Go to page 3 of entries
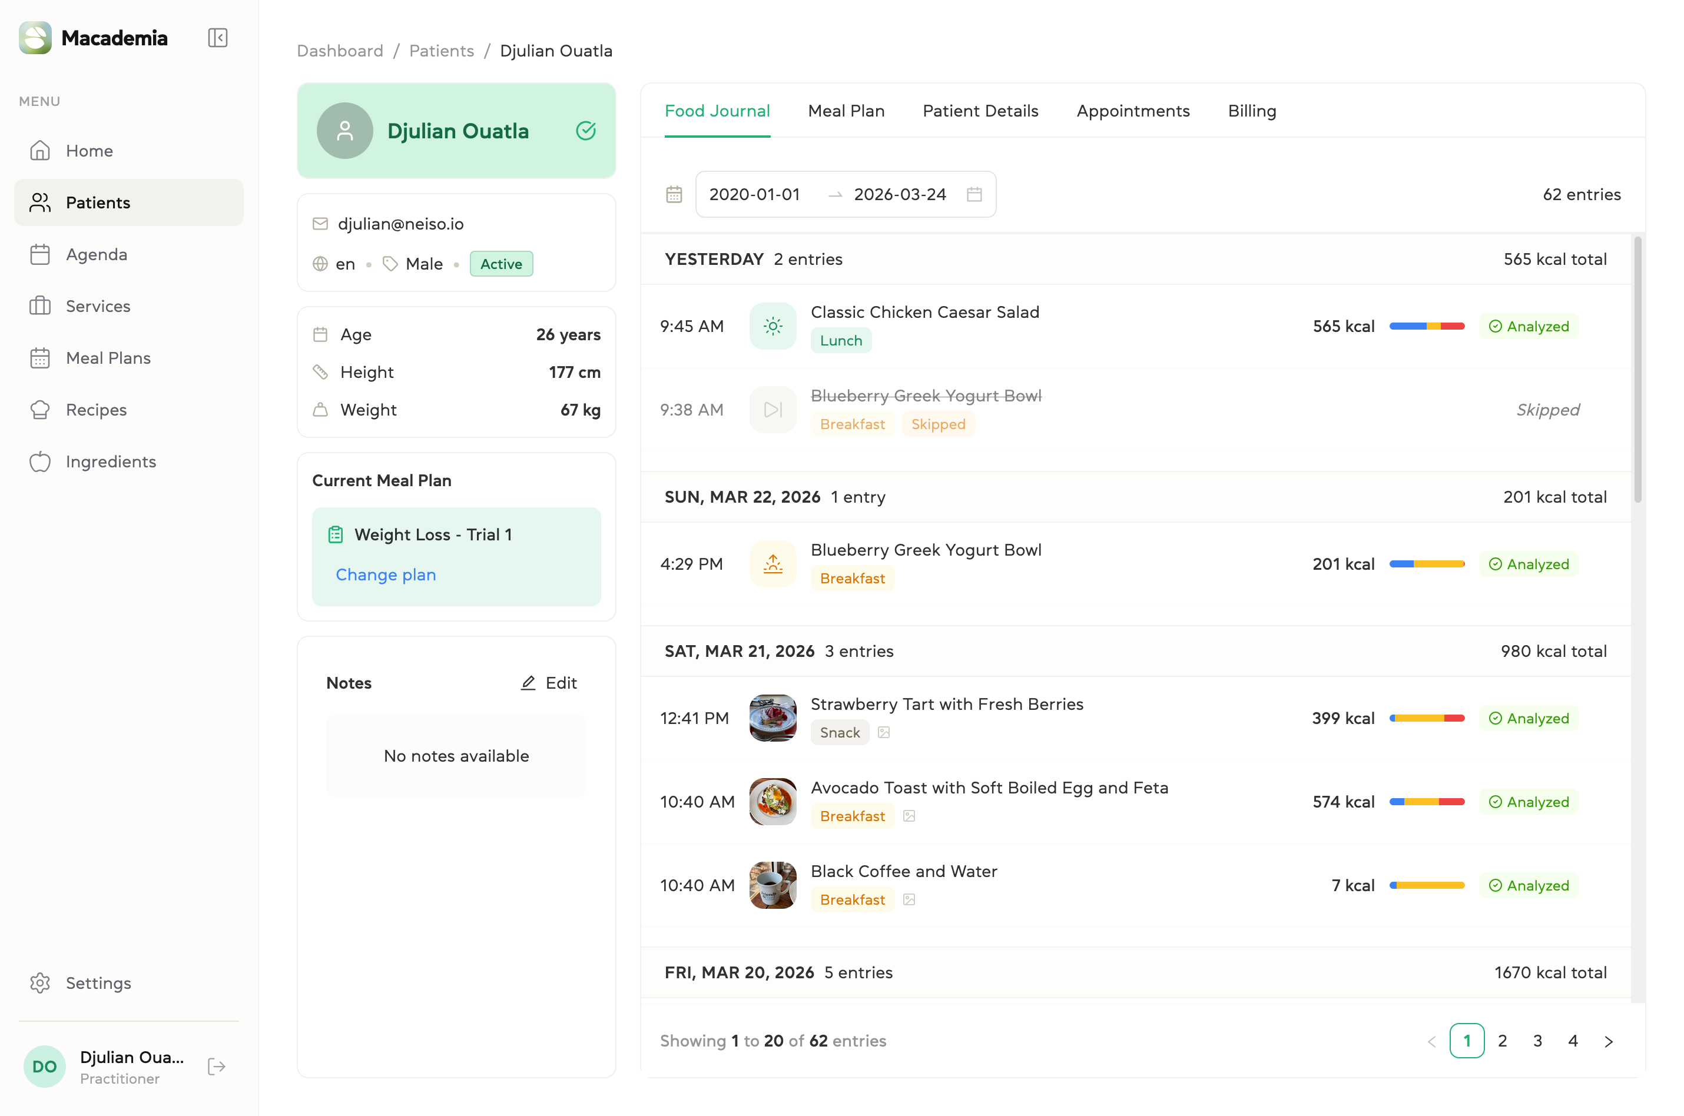Viewport: 1684px width, 1116px height. 1537,1041
